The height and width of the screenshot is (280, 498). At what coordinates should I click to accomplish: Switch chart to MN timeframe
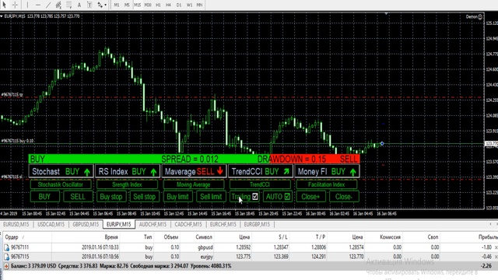199,5
